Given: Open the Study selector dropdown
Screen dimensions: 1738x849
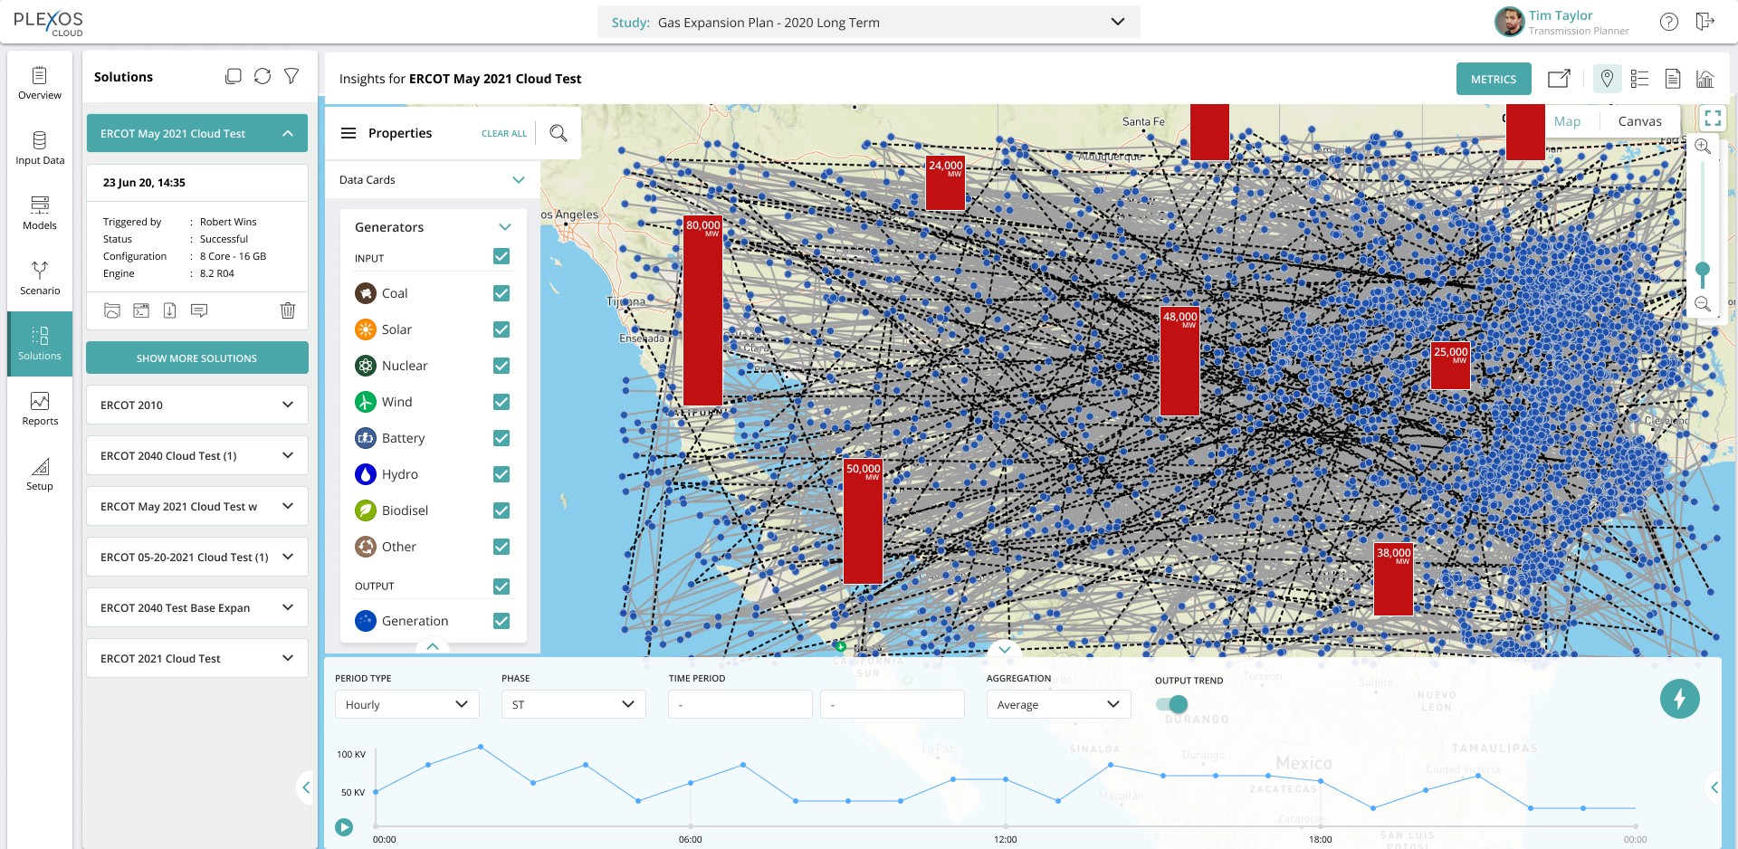Looking at the screenshot, I should (869, 22).
